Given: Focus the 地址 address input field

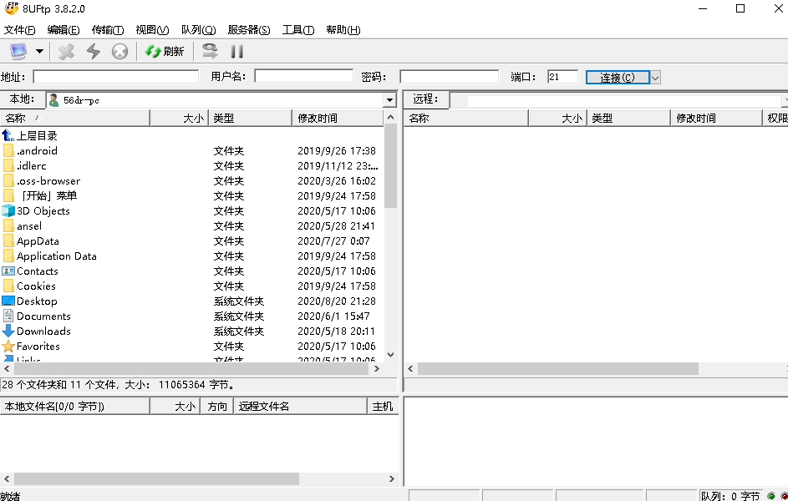Looking at the screenshot, I should (x=116, y=77).
